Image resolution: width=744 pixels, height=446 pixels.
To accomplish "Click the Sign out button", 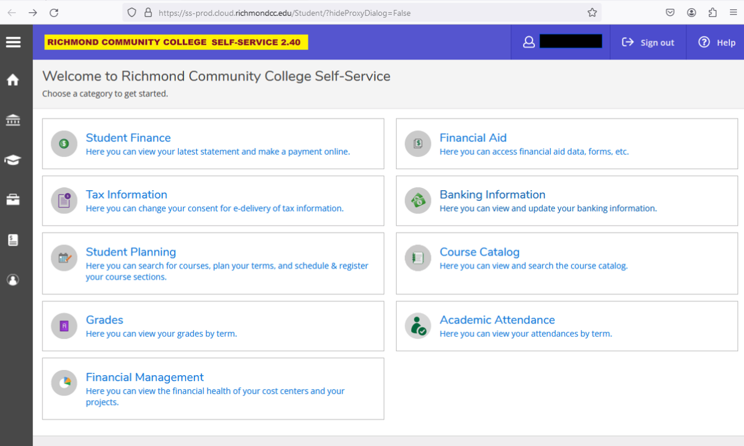I will tap(648, 42).
